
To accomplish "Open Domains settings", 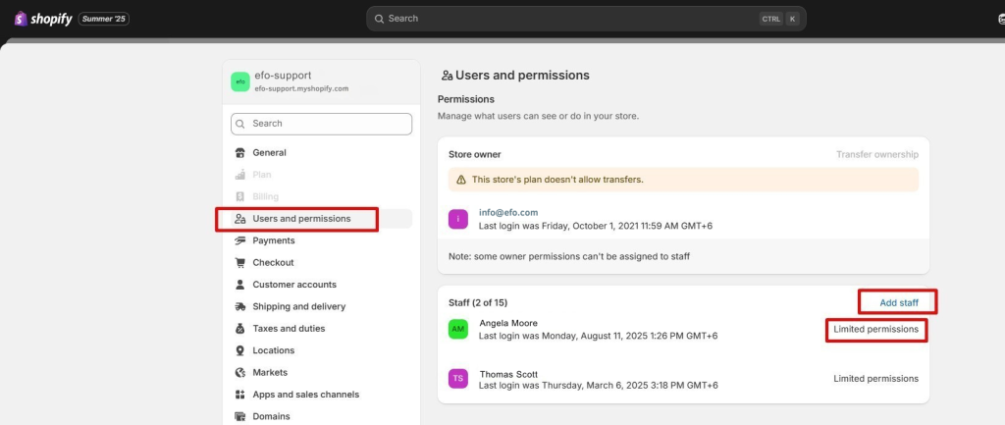I will [271, 416].
